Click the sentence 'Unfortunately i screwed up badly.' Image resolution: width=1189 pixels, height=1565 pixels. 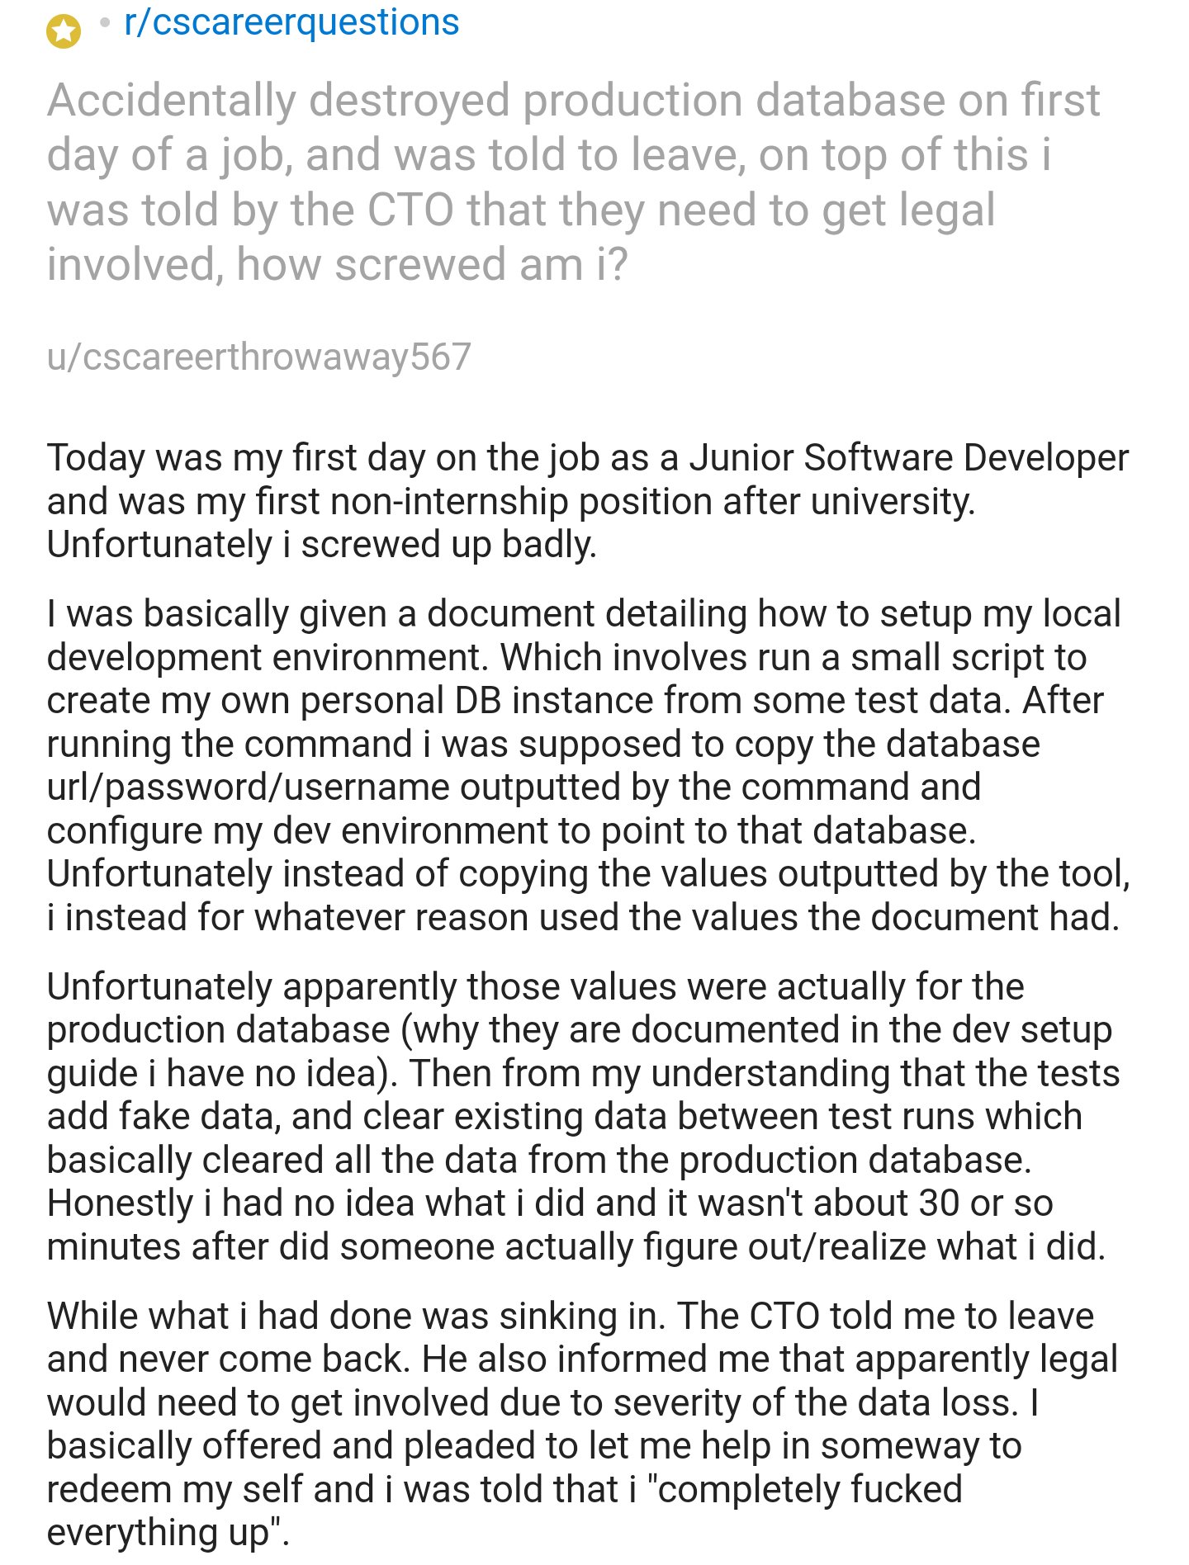pyautogui.click(x=321, y=545)
